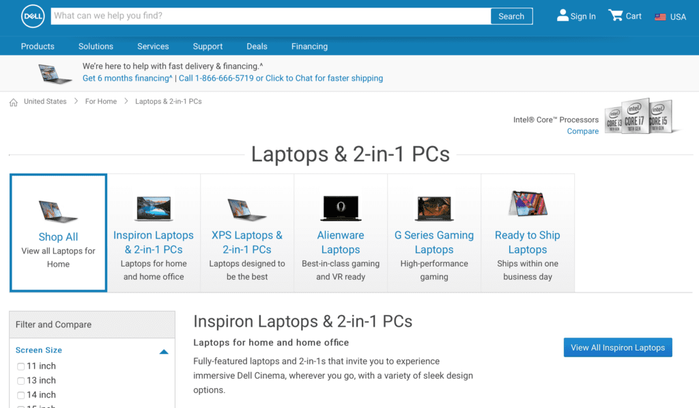699x408 pixels.
Task: Click Laptops & 2-in-1 PCs breadcrumb
Action: point(169,101)
